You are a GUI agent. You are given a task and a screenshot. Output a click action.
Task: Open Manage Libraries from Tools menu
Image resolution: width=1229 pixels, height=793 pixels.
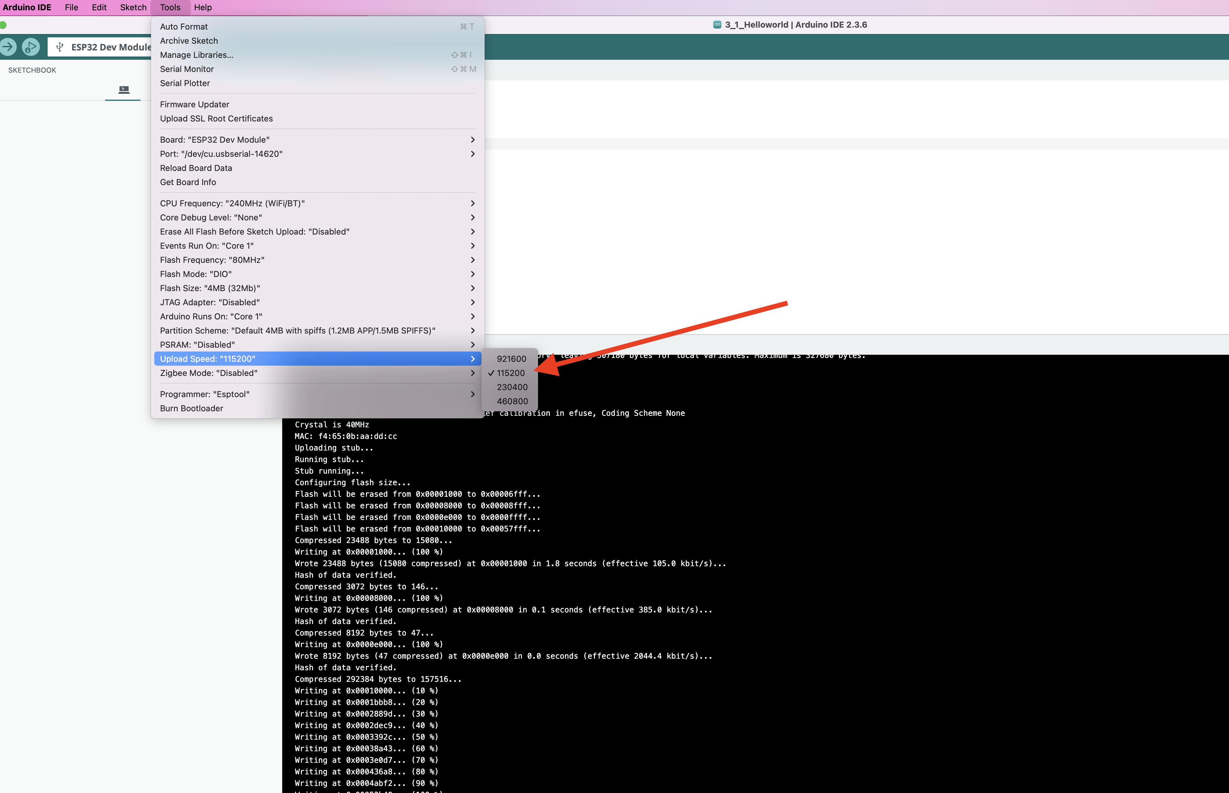(x=317, y=55)
